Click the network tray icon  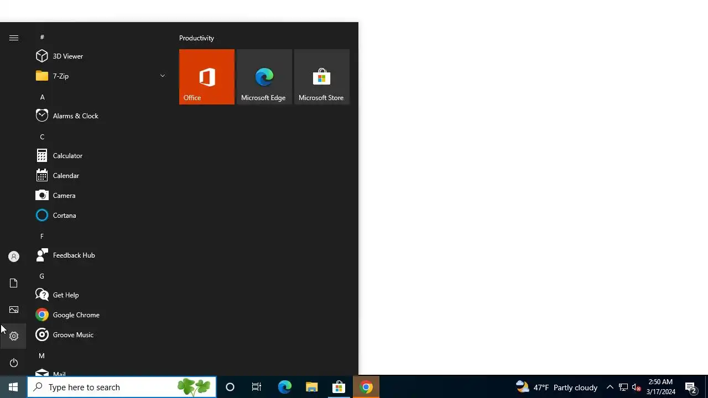[x=623, y=387]
